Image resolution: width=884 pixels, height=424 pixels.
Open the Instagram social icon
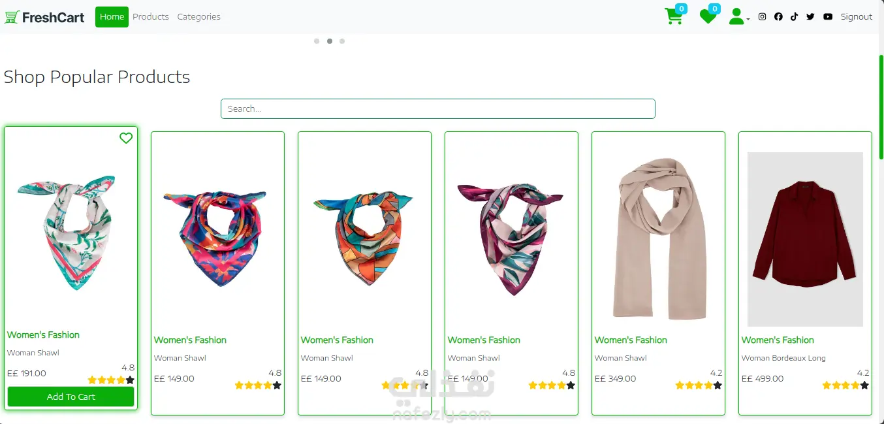pyautogui.click(x=762, y=17)
